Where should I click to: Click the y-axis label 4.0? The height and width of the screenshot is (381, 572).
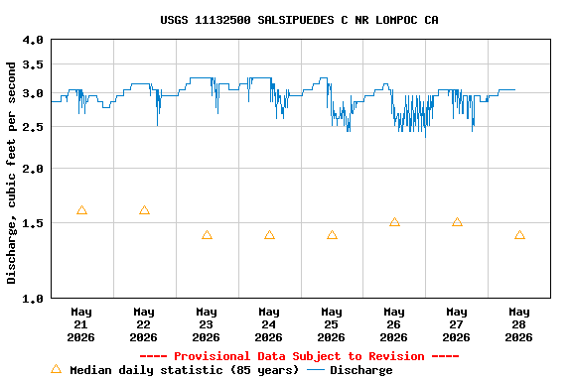pos(33,40)
